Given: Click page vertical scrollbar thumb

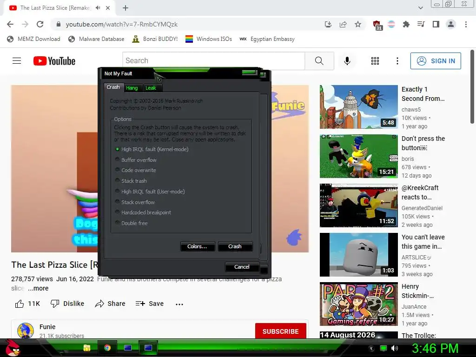Looking at the screenshot, I should pyautogui.click(x=472, y=87).
